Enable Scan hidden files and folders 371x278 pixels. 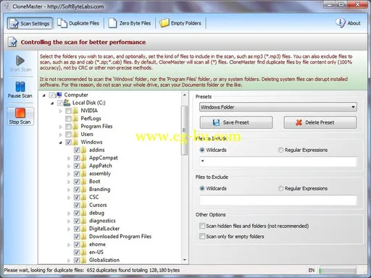202,226
